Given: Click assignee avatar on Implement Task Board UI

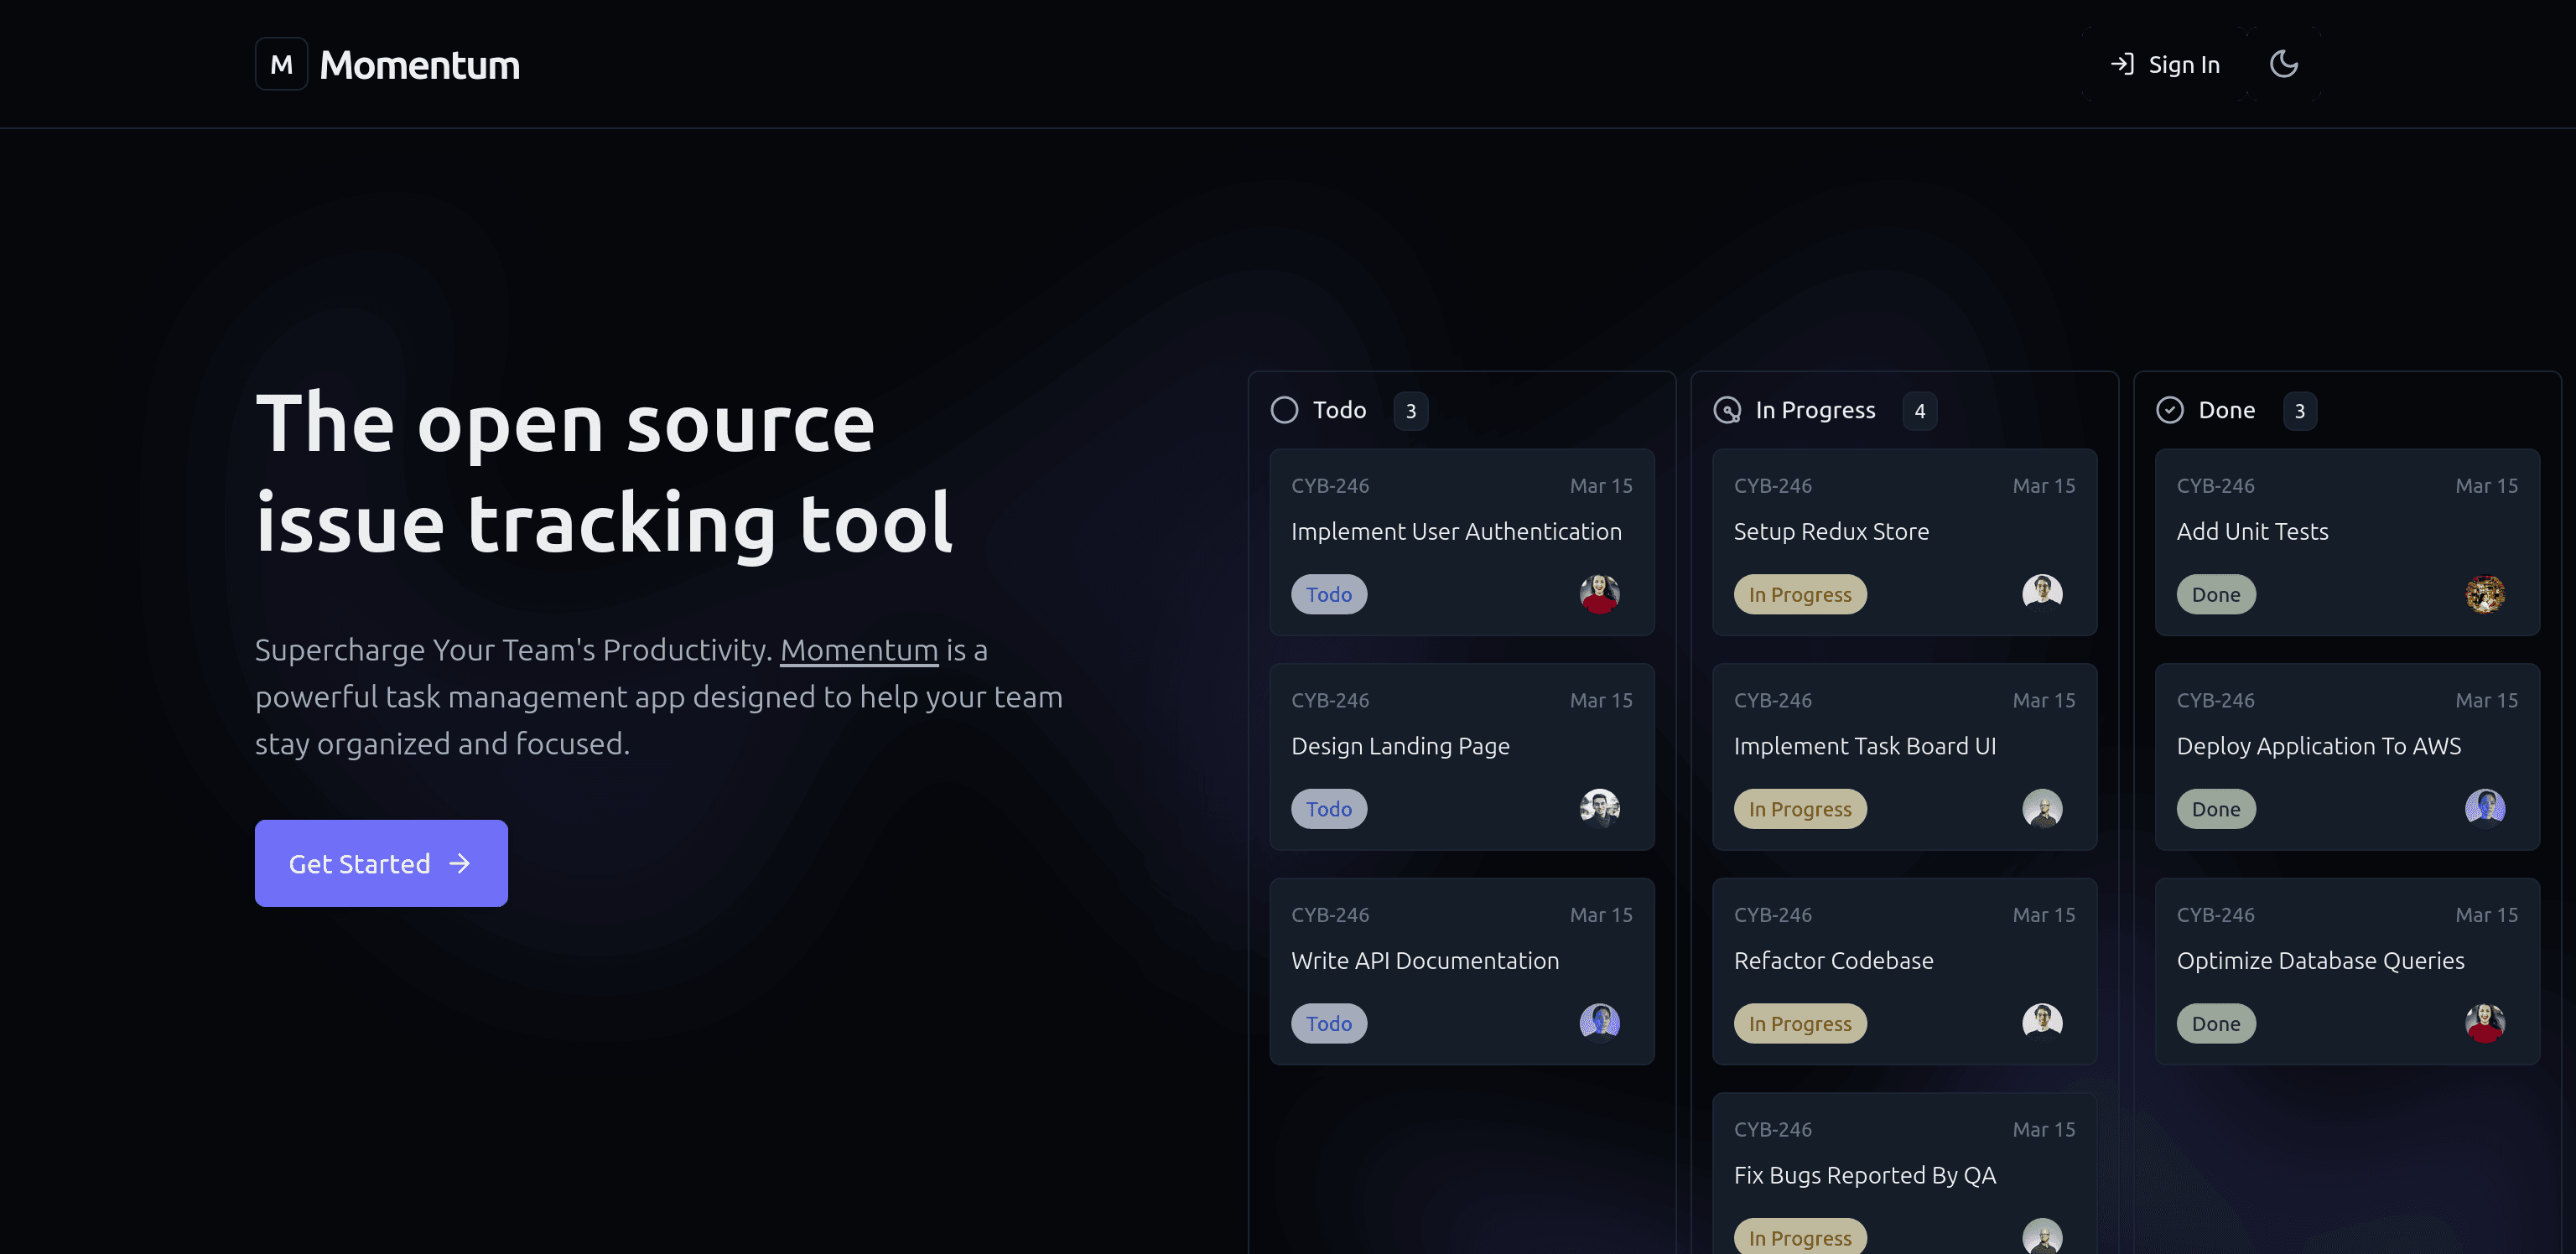Looking at the screenshot, I should tap(2043, 808).
